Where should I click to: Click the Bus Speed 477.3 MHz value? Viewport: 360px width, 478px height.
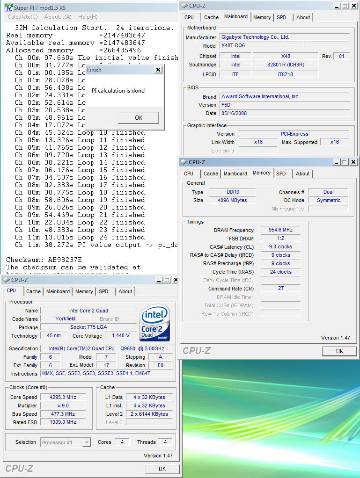[63, 414]
